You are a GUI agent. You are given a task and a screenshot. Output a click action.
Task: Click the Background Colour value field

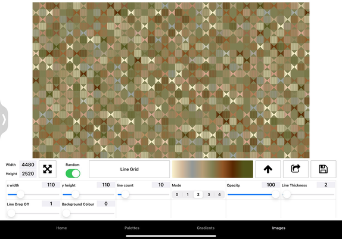[x=106, y=204]
